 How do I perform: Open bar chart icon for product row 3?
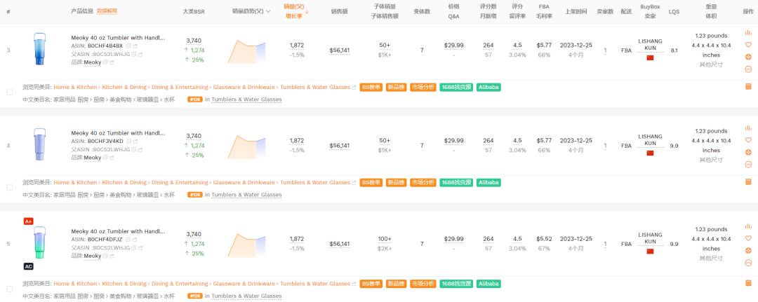[x=748, y=32]
